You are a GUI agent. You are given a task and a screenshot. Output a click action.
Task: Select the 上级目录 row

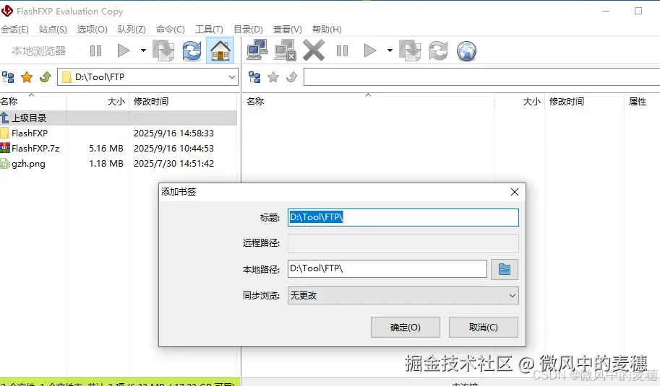[x=119, y=118]
